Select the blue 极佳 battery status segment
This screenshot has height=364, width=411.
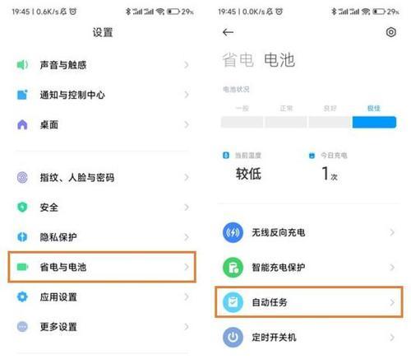click(374, 122)
